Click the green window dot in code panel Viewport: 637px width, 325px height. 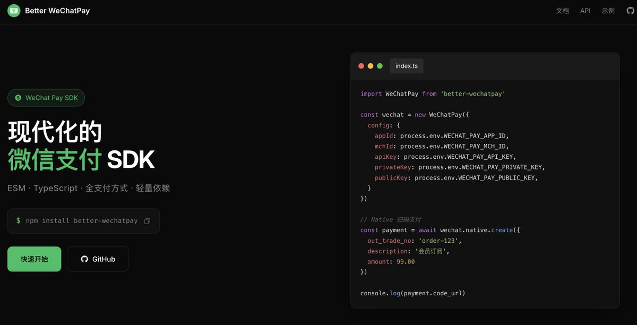coord(380,66)
